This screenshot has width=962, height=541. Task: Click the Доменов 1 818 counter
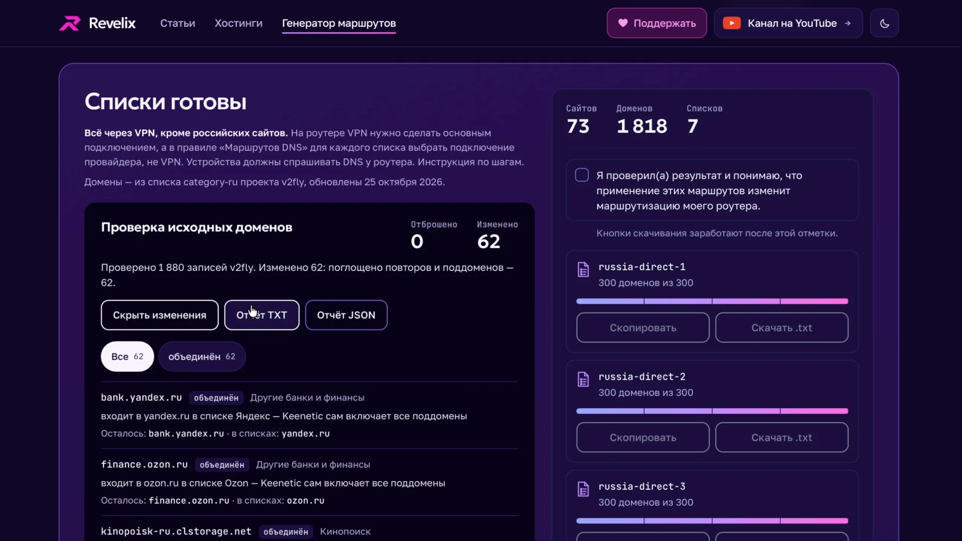click(x=642, y=119)
